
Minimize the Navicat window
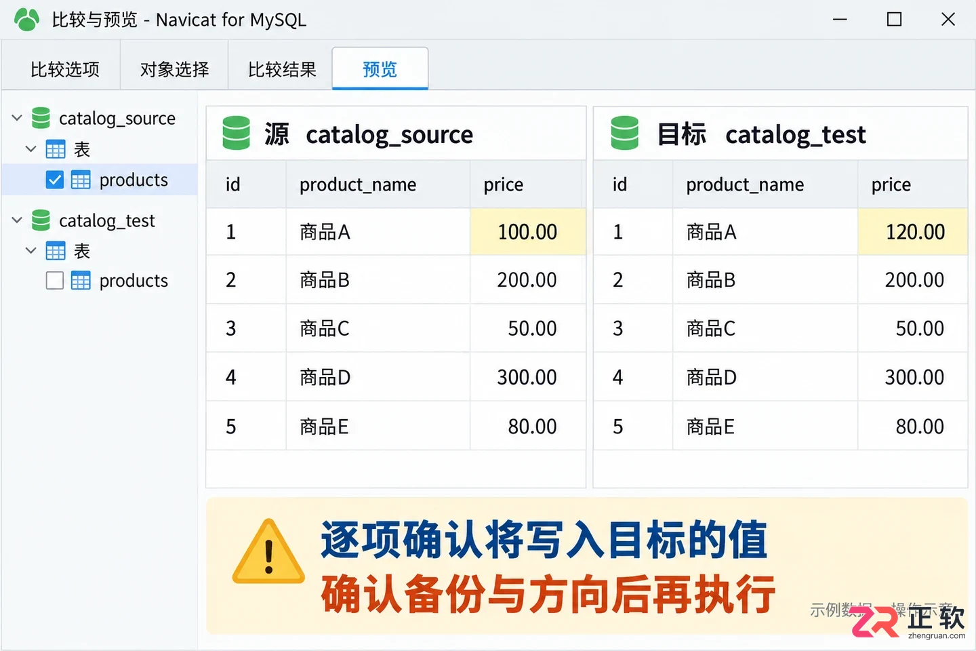840,19
